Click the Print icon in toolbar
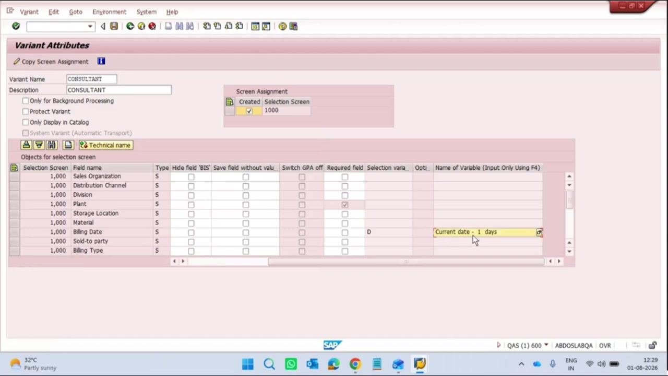 pos(168,26)
